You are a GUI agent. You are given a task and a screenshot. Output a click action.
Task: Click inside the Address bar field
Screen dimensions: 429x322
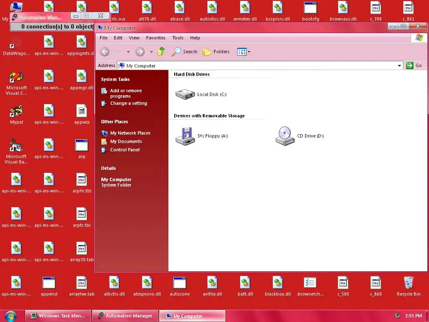click(x=257, y=66)
